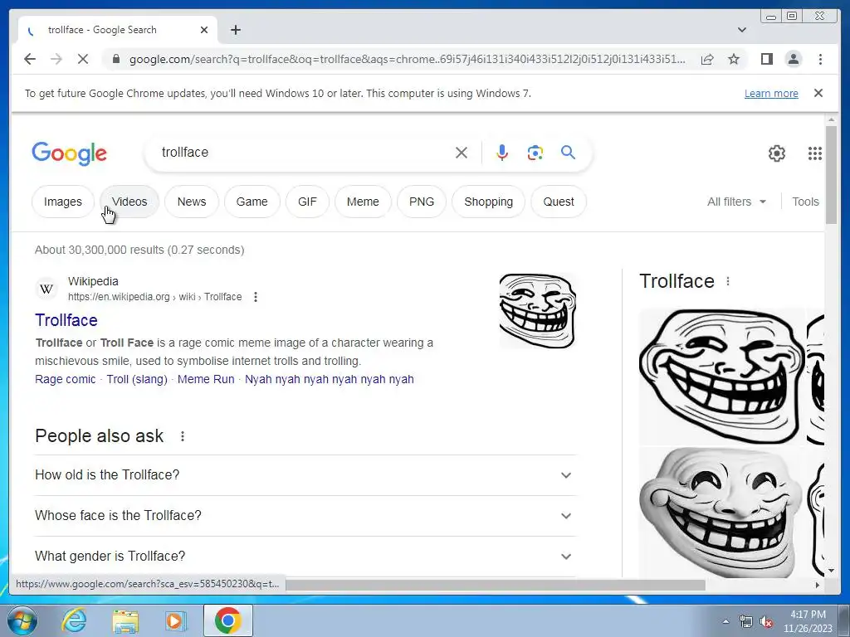Click the trollface search input field
This screenshot has height=637, width=850.
(304, 153)
